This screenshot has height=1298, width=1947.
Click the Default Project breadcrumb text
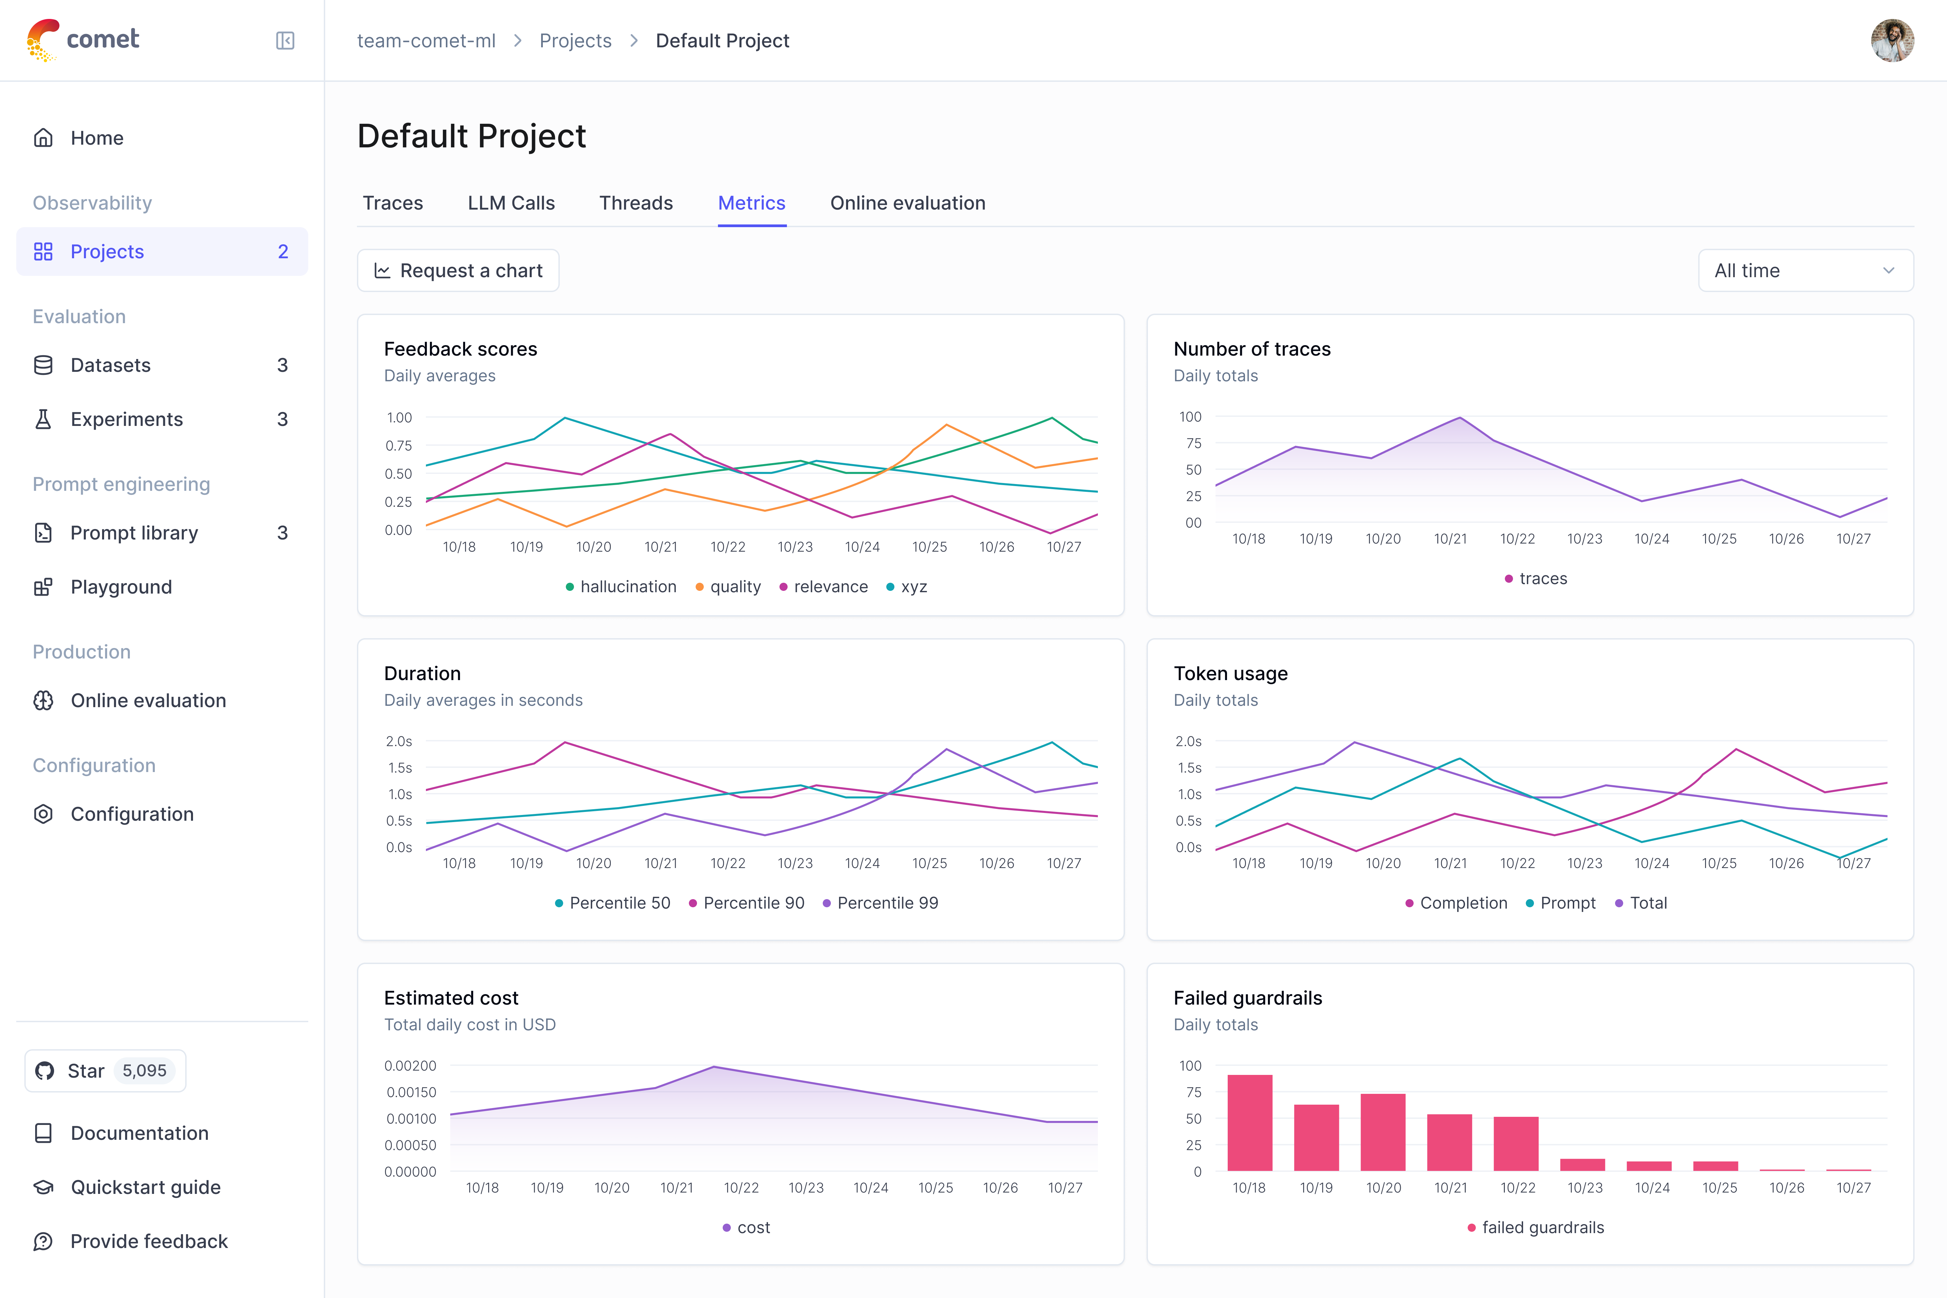[x=722, y=41]
